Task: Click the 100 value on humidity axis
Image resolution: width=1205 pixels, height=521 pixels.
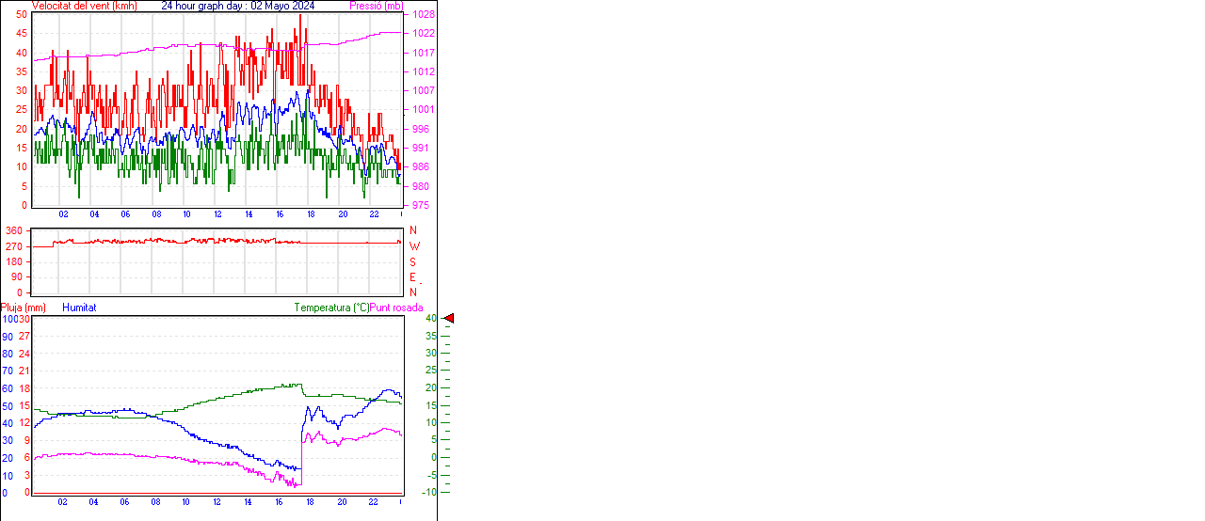Action: pos(8,319)
